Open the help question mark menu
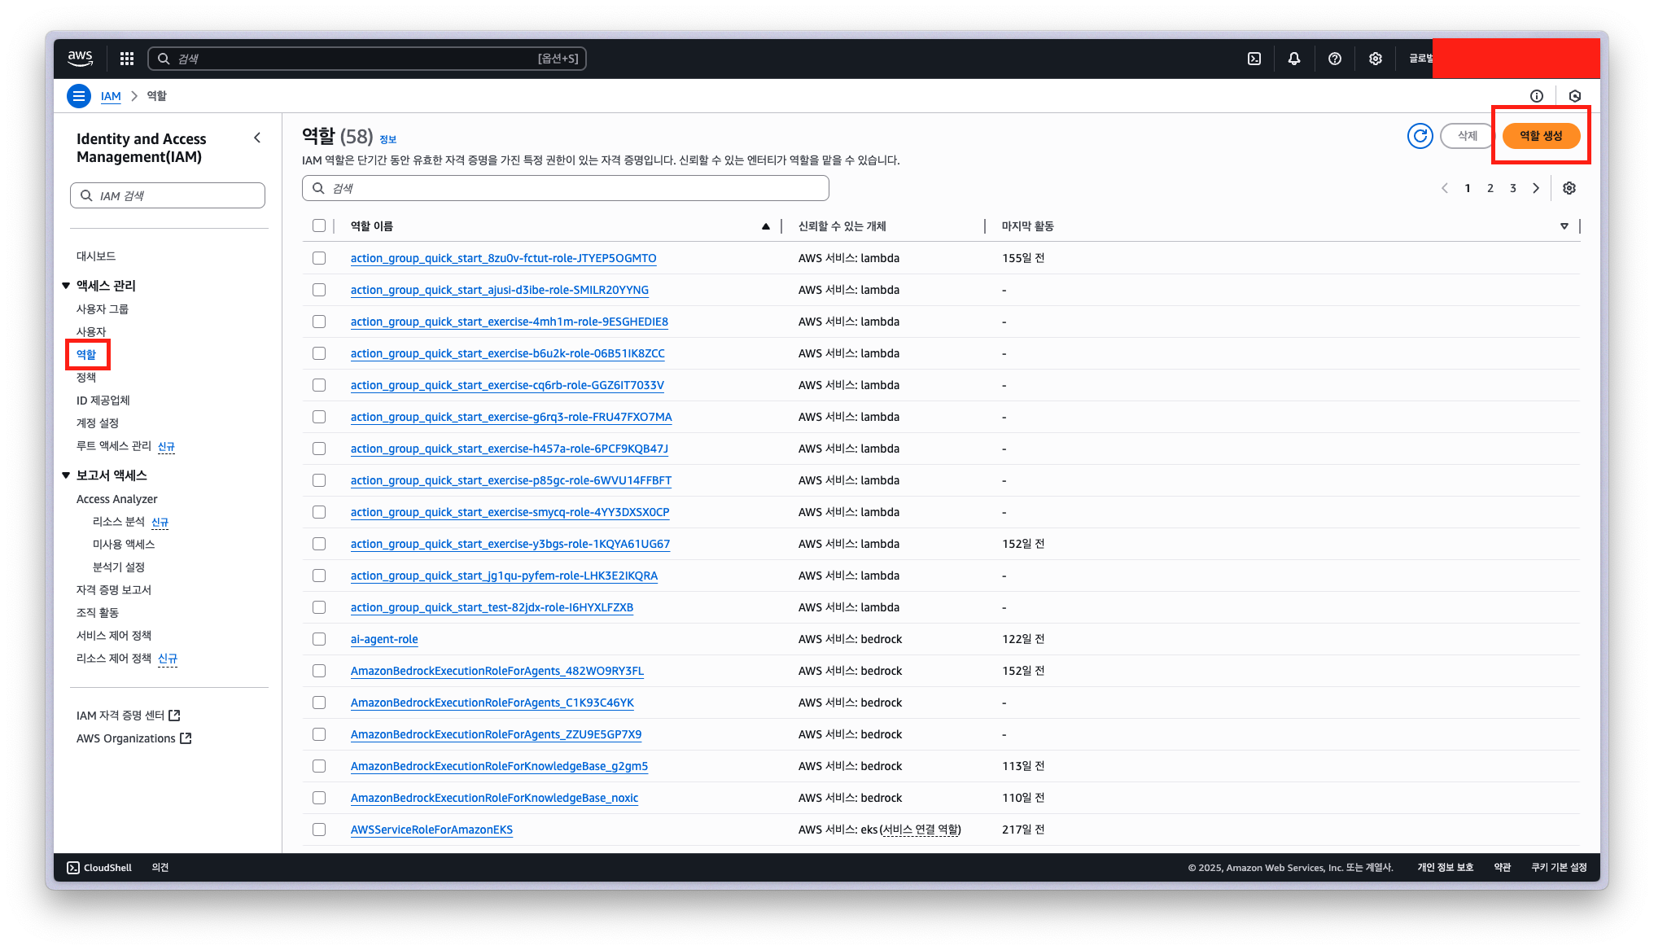This screenshot has height=950, width=1654. tap(1335, 59)
